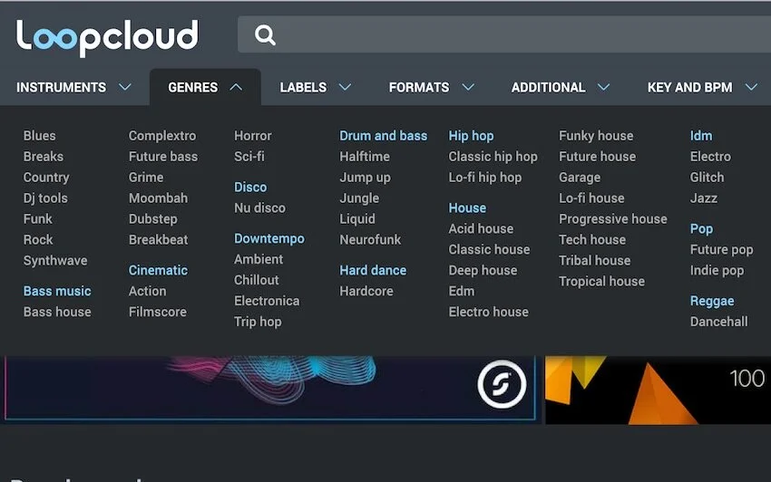Select Drum and bass category
The image size is (771, 482).
tap(384, 136)
